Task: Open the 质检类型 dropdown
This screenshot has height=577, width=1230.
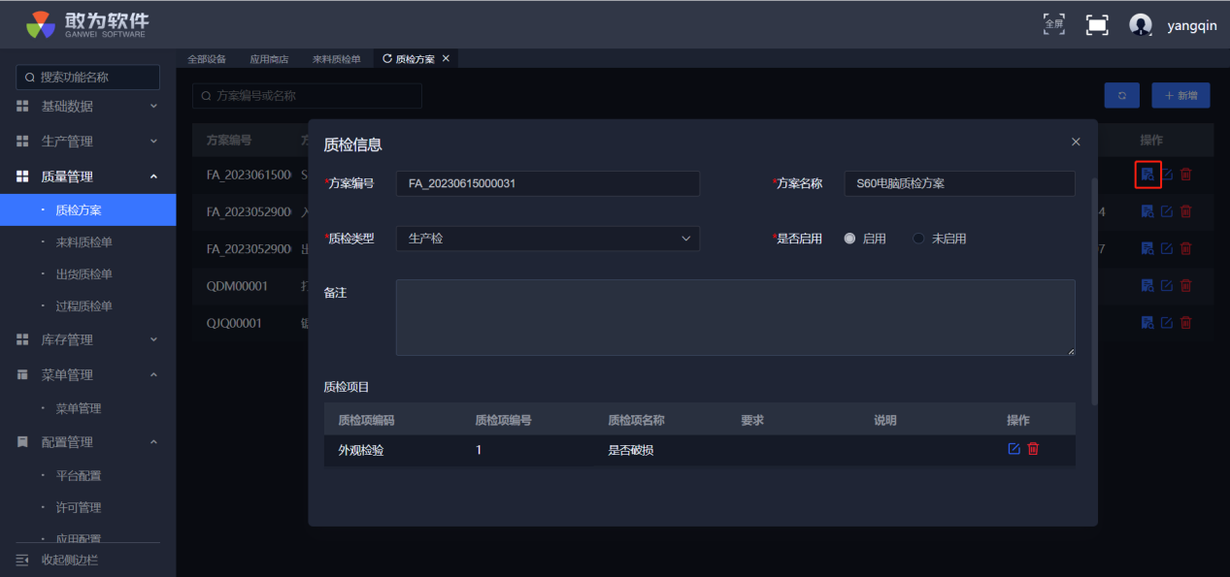Action: [548, 239]
